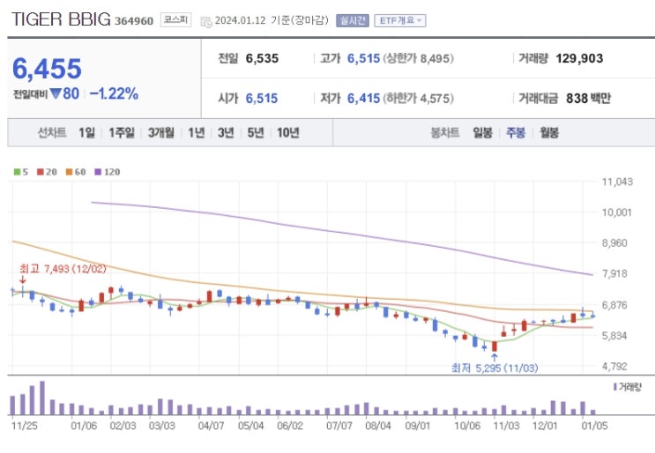Select the 1주일 line chart tab

click(122, 133)
